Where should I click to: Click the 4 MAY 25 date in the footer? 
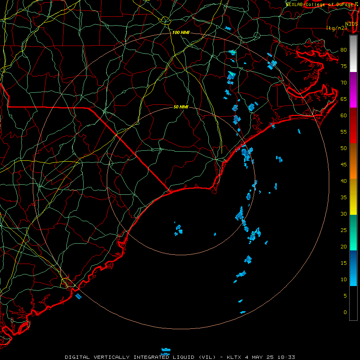click(x=260, y=357)
